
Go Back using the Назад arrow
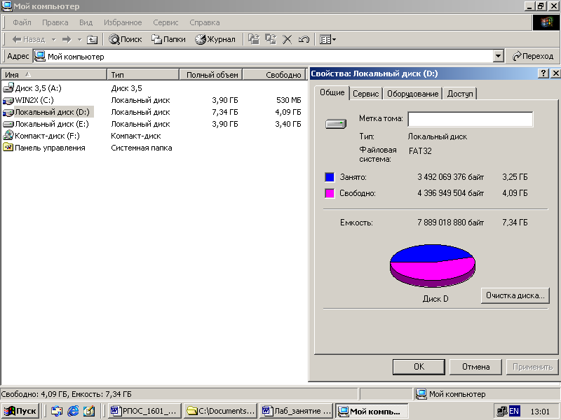tap(29, 39)
